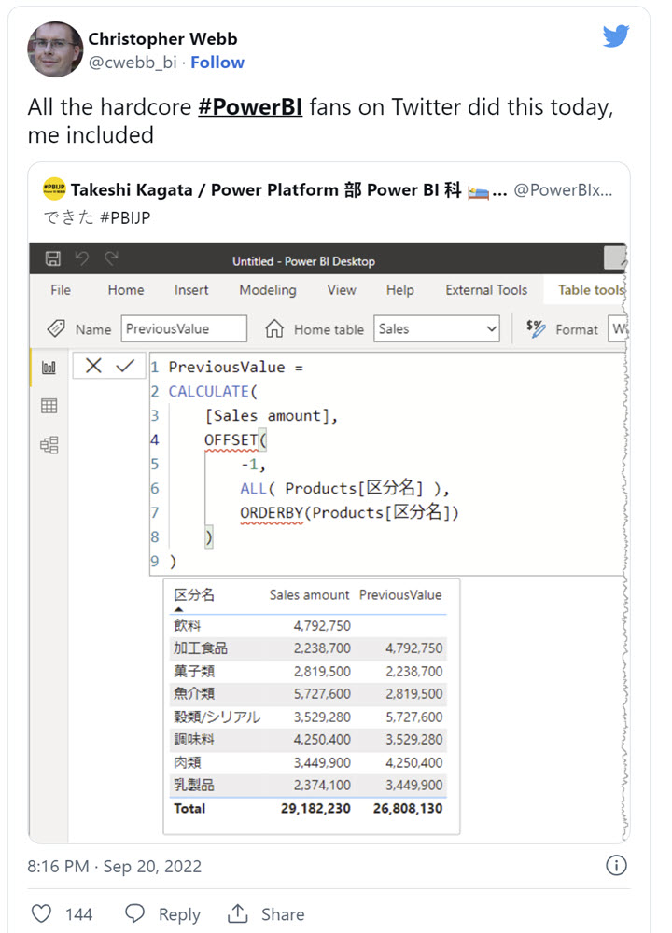This screenshot has width=672, height=933.
Task: Click the measure Name input field
Action: click(x=184, y=328)
